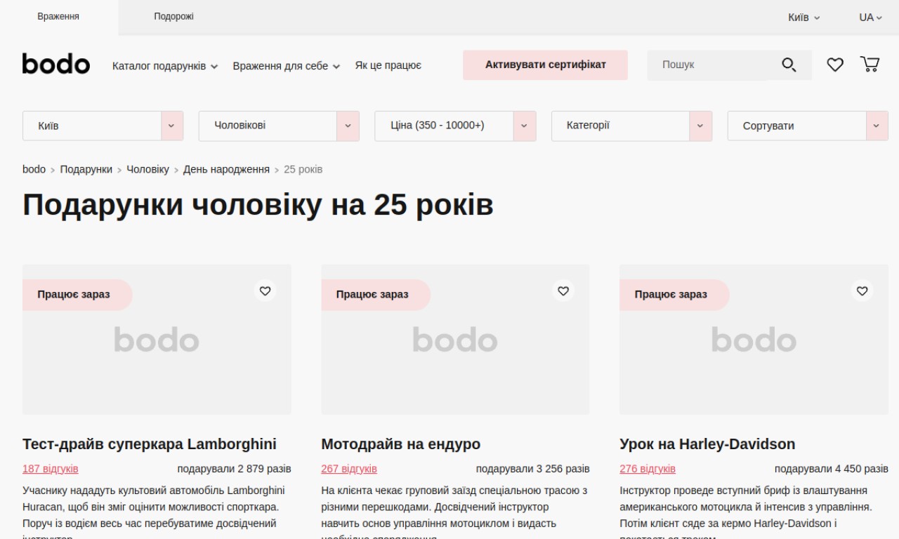This screenshot has height=539, width=899.
Task: Go to Подарунки breadcrumb link
Action: point(86,169)
